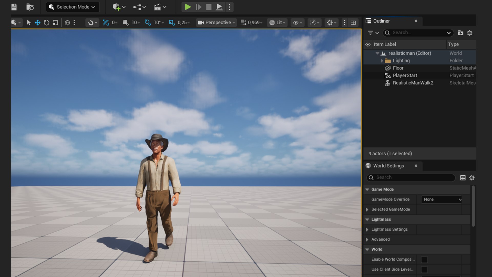
Task: Open the Selection Mode dropdown
Action: pyautogui.click(x=73, y=7)
